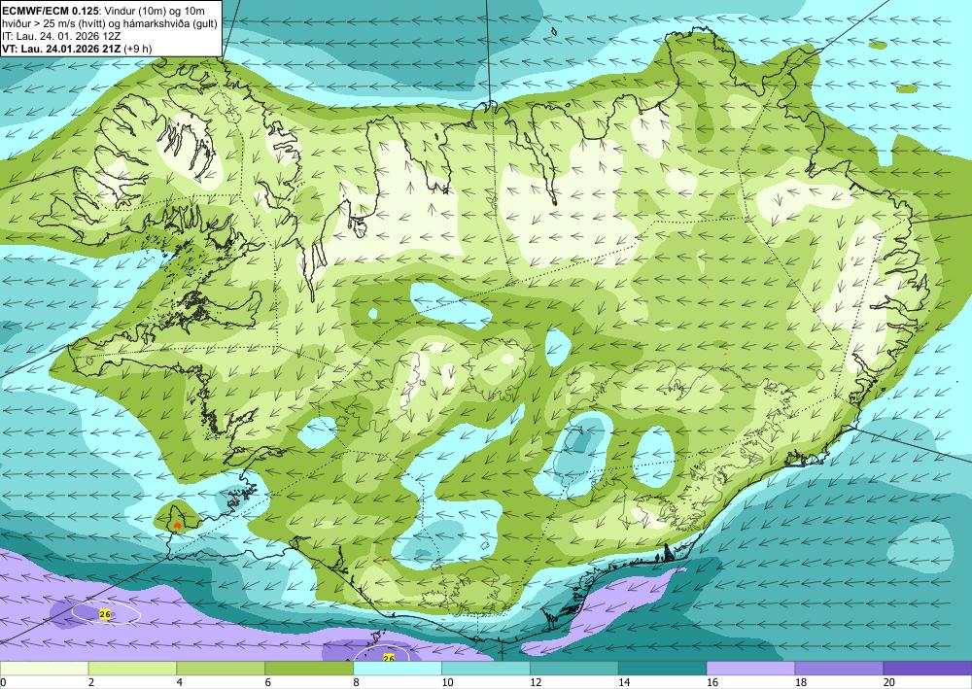Select the light green 2–4 m/s legend swatch
Screen dimensions: 972x689
coord(132,669)
